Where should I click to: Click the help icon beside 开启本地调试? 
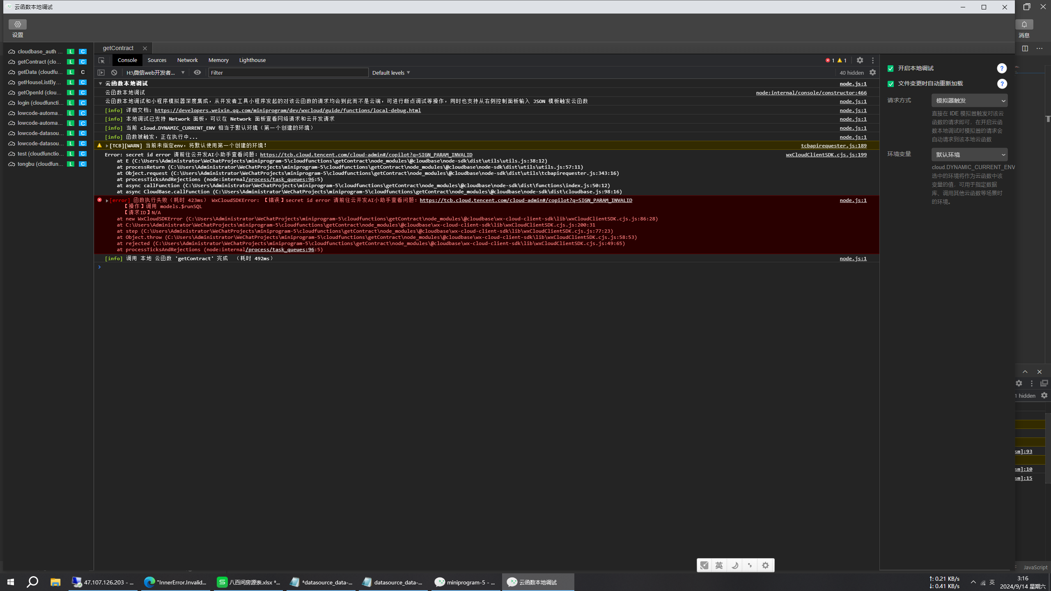[1002, 69]
